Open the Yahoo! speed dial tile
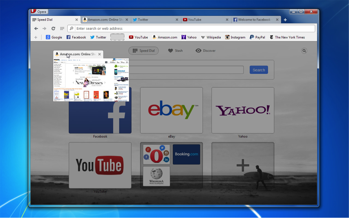The image size is (349, 218). tap(243, 110)
